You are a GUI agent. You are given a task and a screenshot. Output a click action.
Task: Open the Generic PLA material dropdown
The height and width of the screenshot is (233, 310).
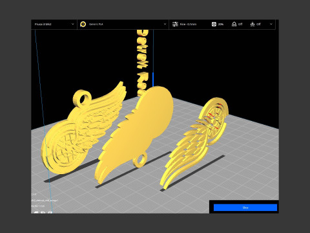point(123,25)
